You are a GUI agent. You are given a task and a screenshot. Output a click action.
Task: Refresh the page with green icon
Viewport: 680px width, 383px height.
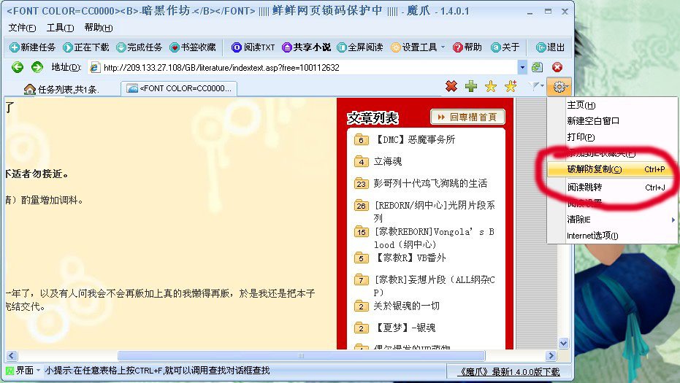(x=538, y=67)
